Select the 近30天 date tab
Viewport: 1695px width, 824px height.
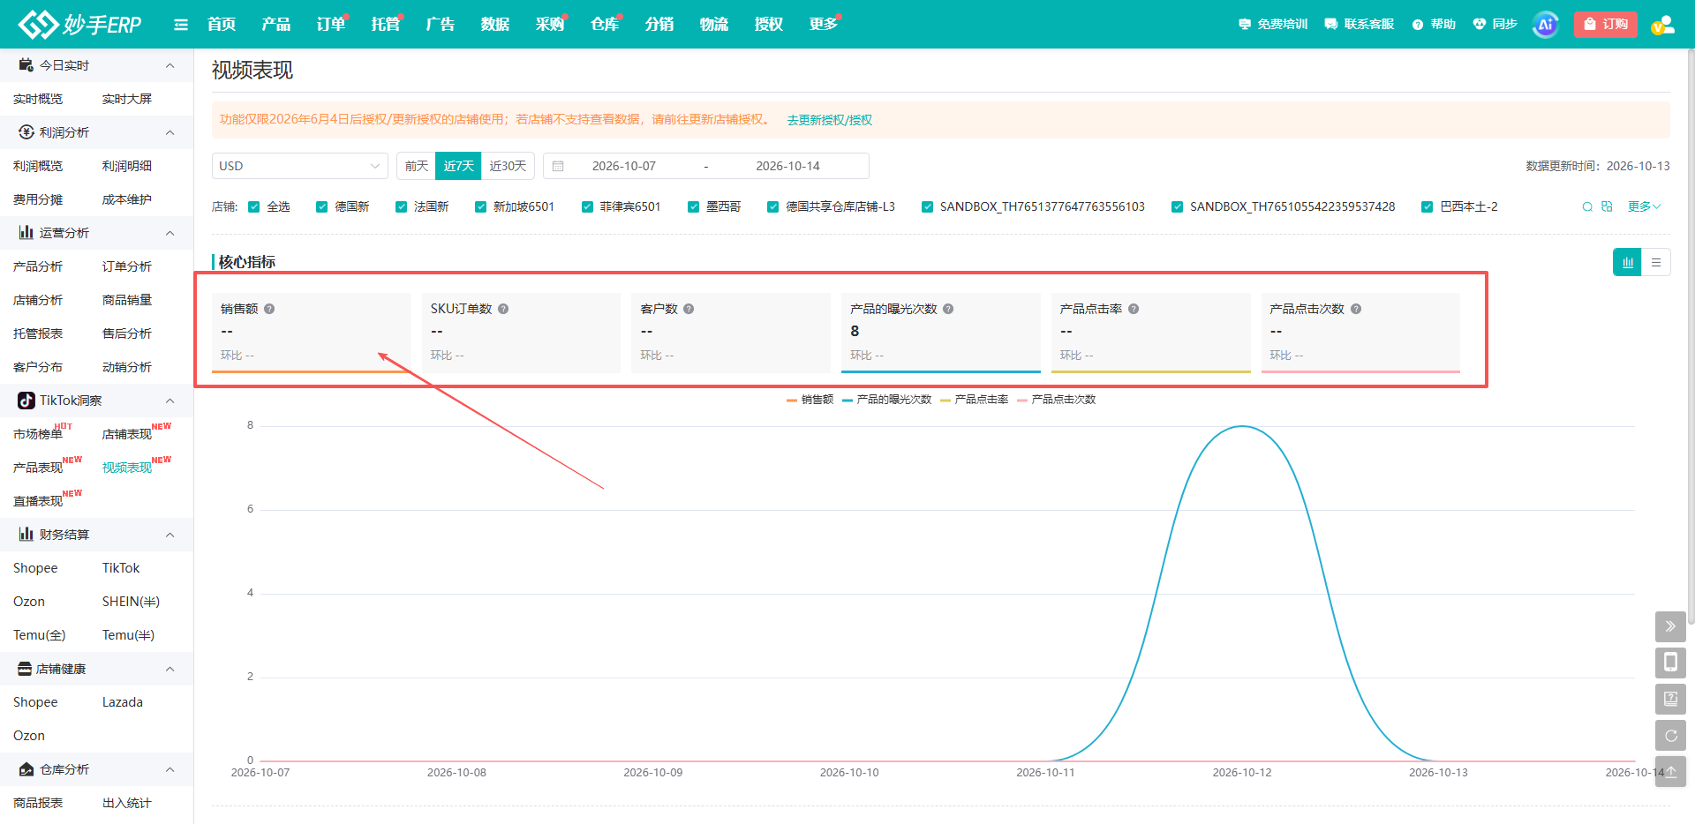pyautogui.click(x=508, y=166)
